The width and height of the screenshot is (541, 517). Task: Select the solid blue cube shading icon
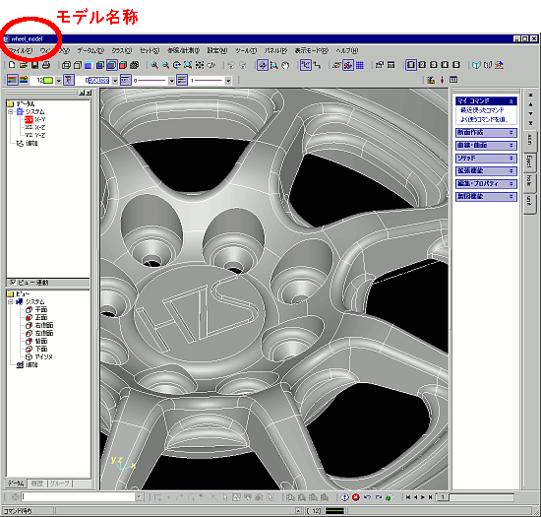(89, 65)
